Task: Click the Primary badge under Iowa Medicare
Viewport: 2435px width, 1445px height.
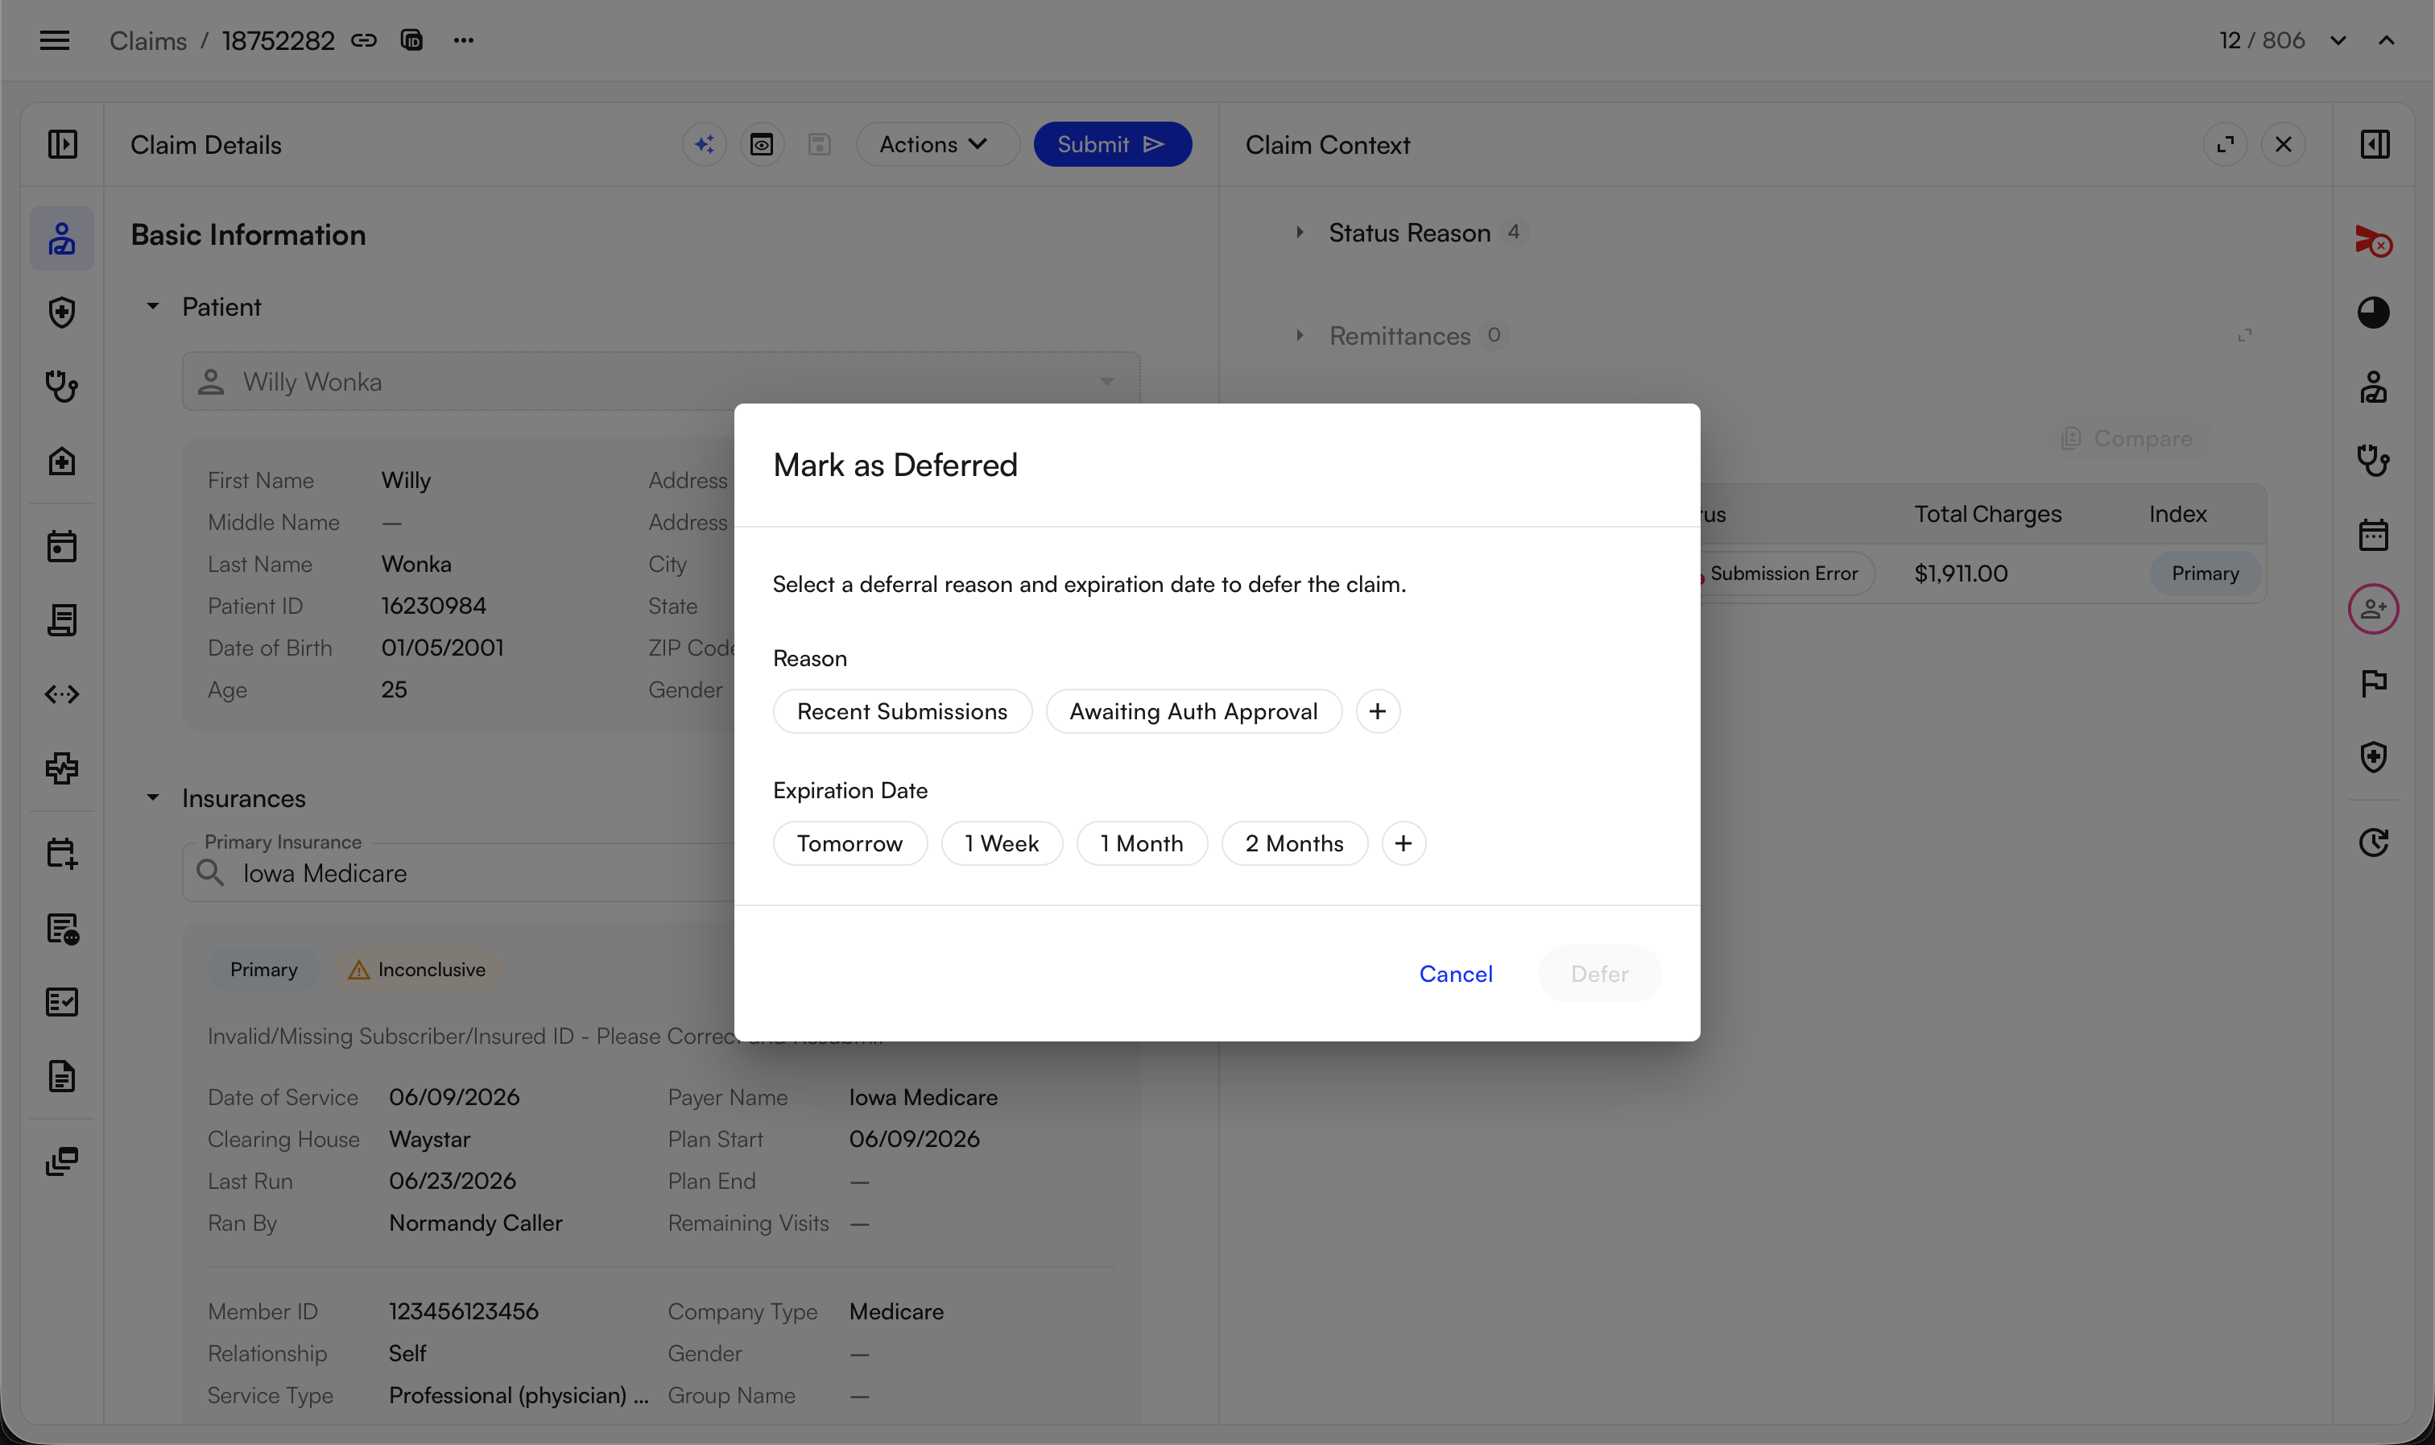Action: [264, 970]
